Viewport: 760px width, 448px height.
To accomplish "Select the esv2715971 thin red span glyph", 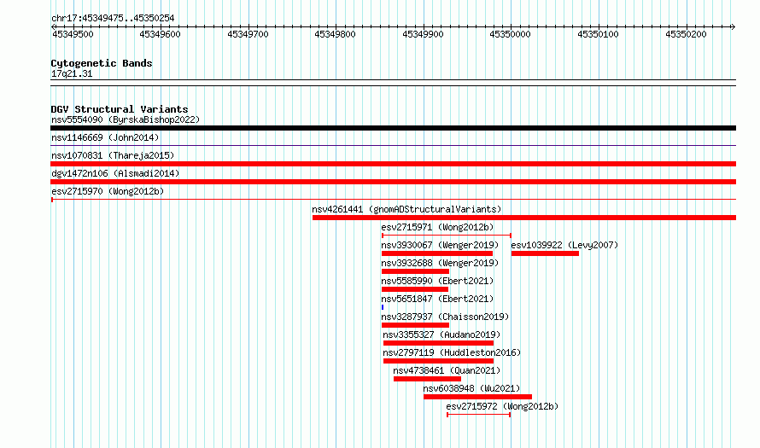I will tap(447, 236).
